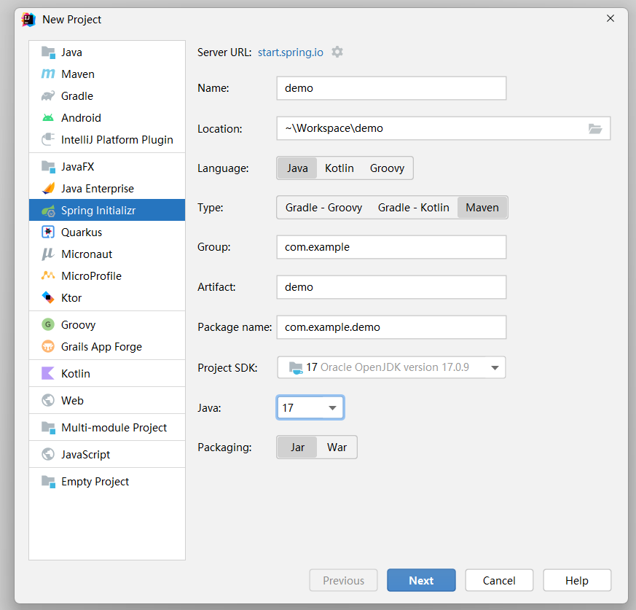The image size is (636, 610).
Task: Click the Artifact text field
Action: tap(391, 287)
